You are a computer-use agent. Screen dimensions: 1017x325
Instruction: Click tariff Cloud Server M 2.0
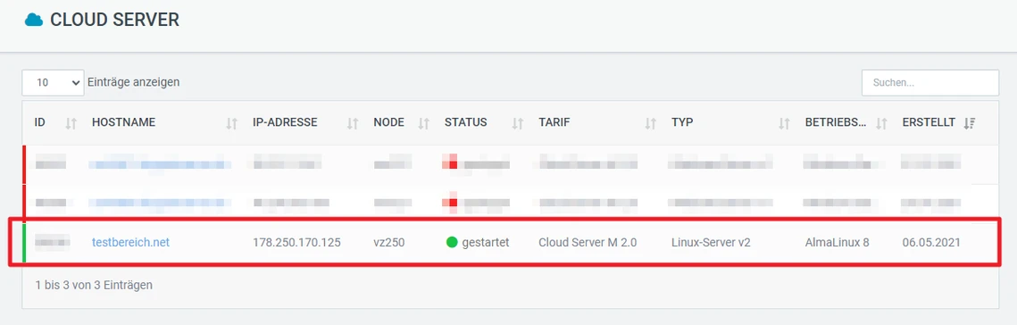coord(588,243)
